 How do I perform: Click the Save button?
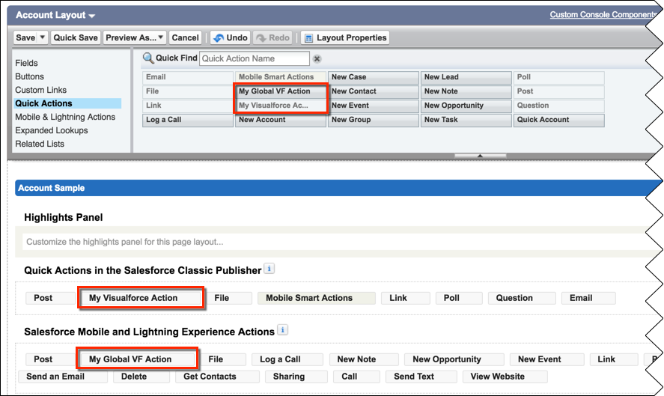click(x=25, y=37)
